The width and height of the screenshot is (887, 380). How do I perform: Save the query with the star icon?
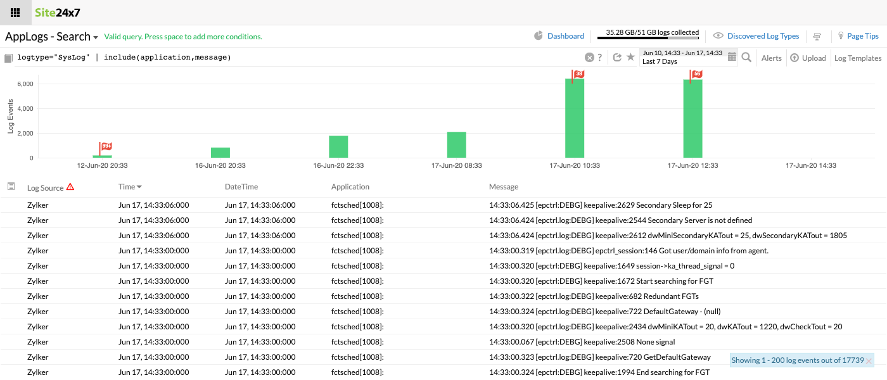(x=630, y=58)
